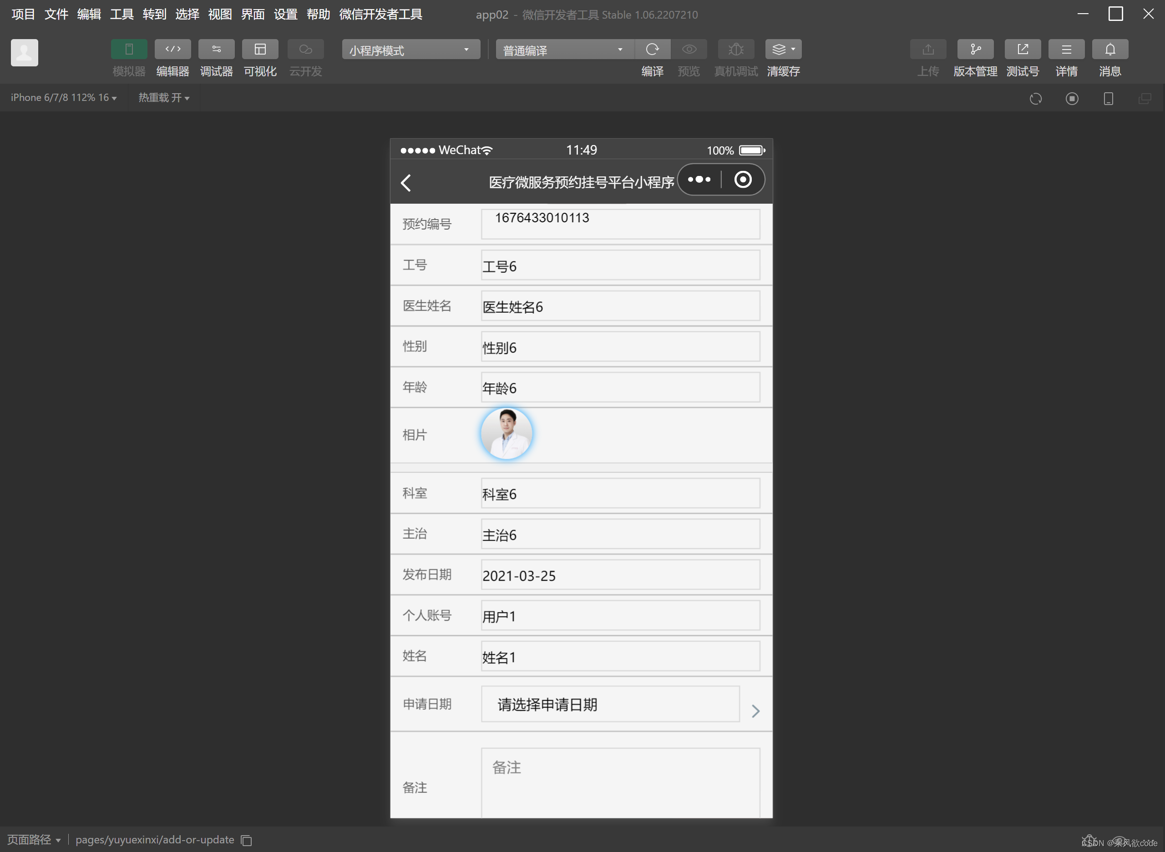Start 真机调试 (real device debugging)
The width and height of the screenshot is (1165, 852).
point(735,49)
